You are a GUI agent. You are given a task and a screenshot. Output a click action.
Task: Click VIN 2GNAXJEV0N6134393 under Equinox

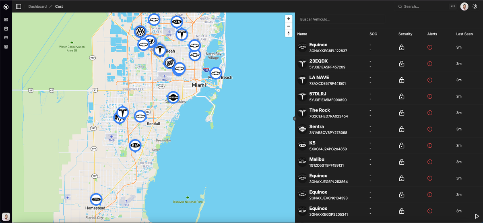(328, 198)
